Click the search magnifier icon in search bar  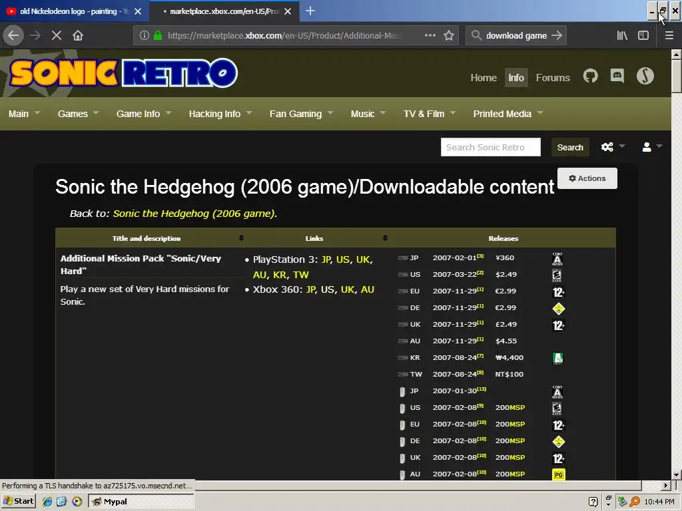pyautogui.click(x=476, y=35)
